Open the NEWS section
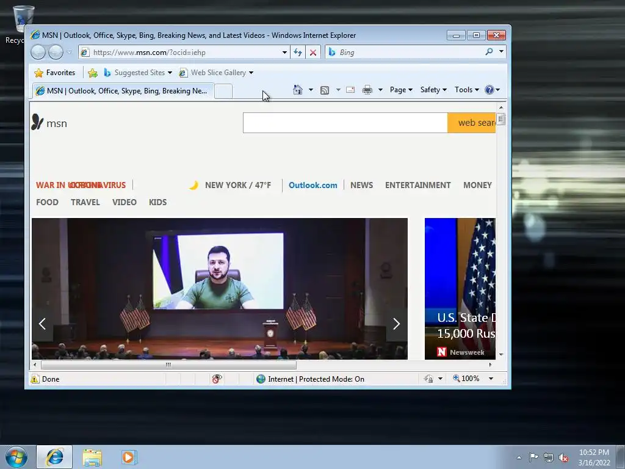Viewport: 625px width, 469px height. (x=361, y=185)
